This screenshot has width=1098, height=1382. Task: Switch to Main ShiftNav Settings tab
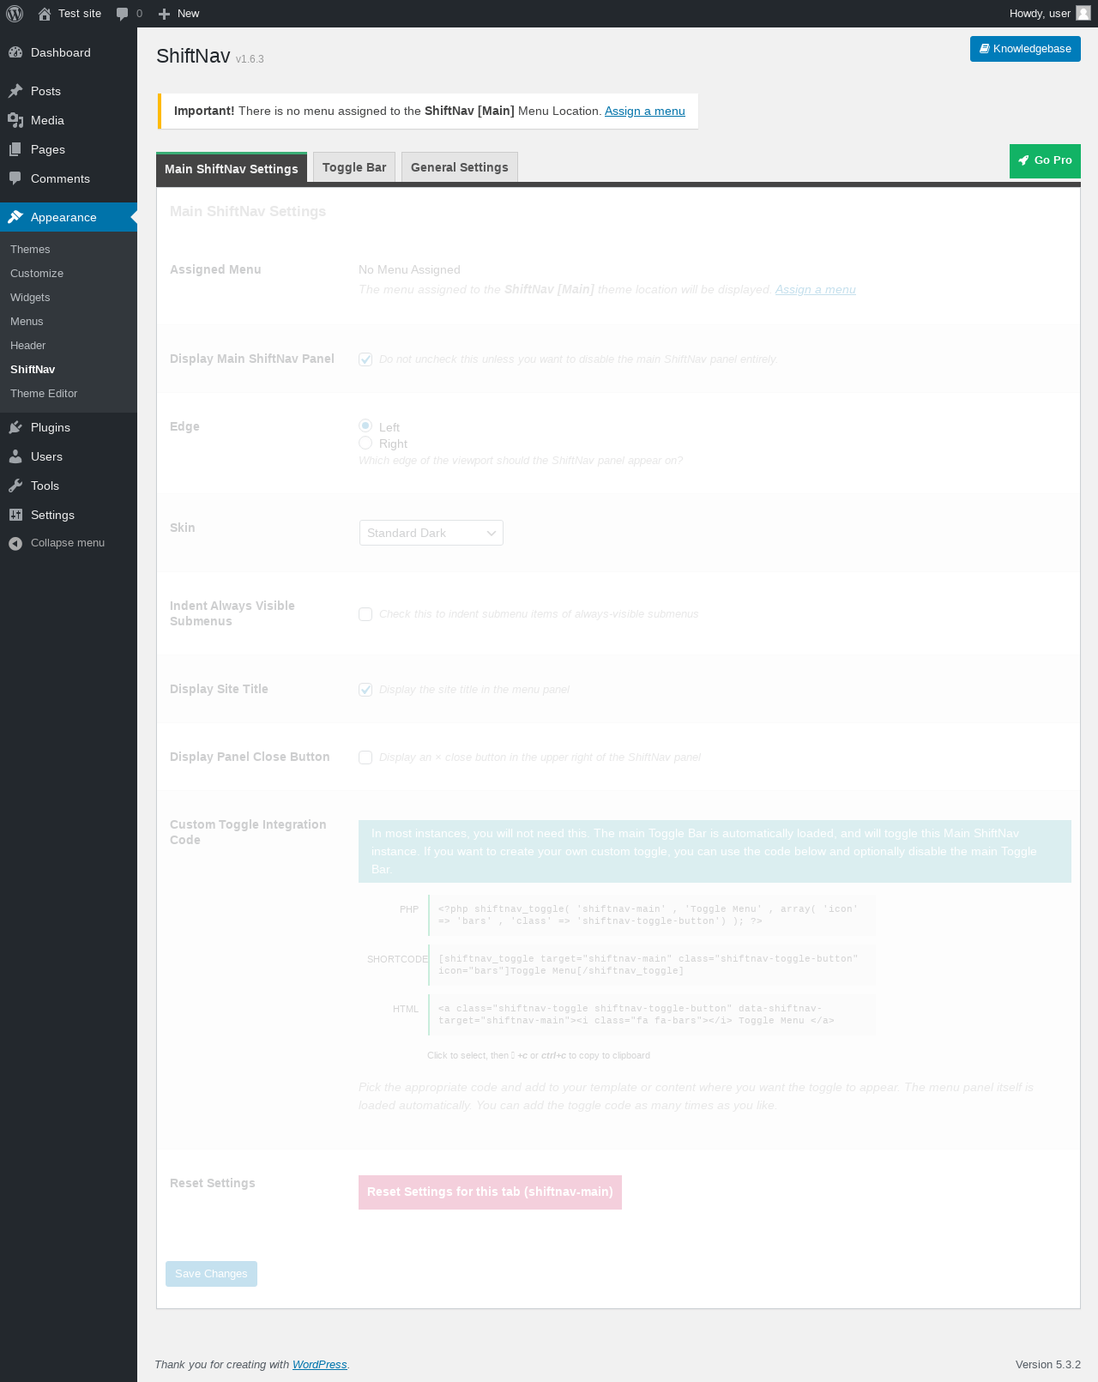(x=232, y=168)
